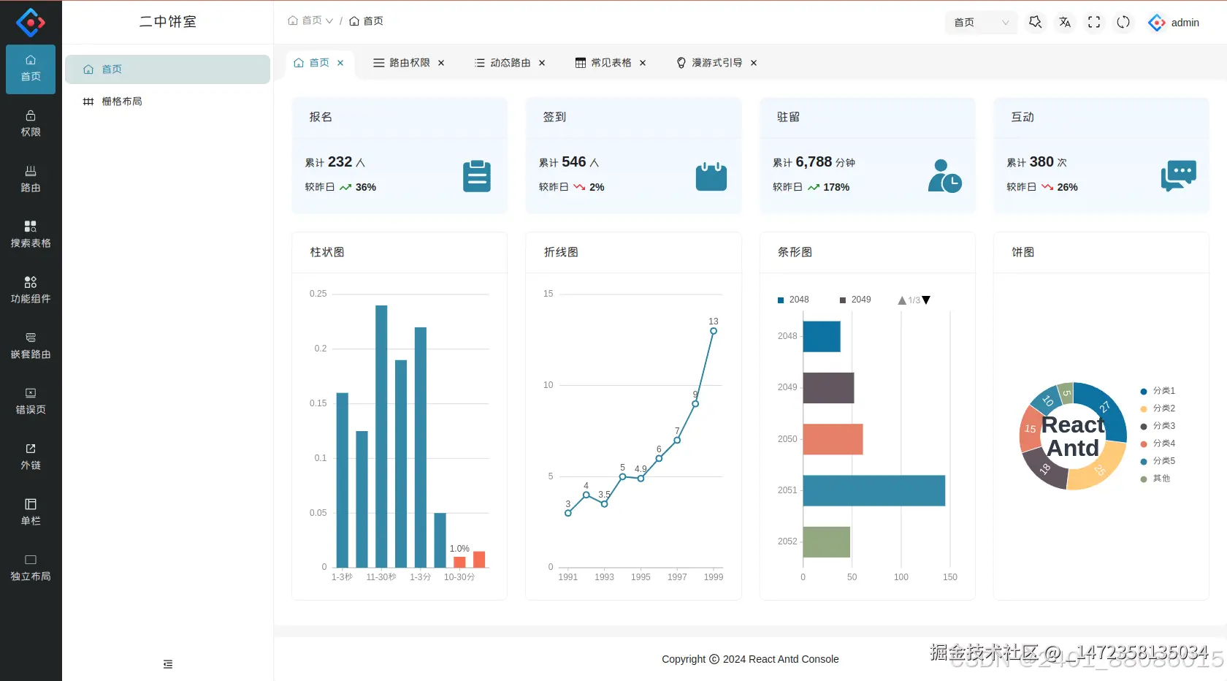Click the pie slice labeled 25
This screenshot has height=681, width=1227.
pos(1101,468)
